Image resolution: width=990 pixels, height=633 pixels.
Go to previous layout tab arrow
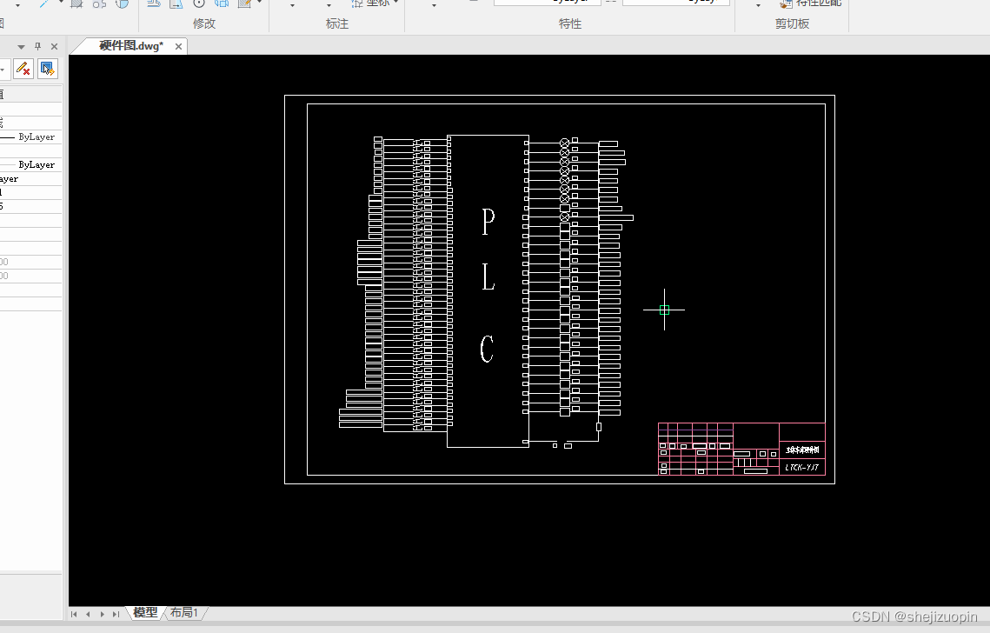pyautogui.click(x=88, y=613)
